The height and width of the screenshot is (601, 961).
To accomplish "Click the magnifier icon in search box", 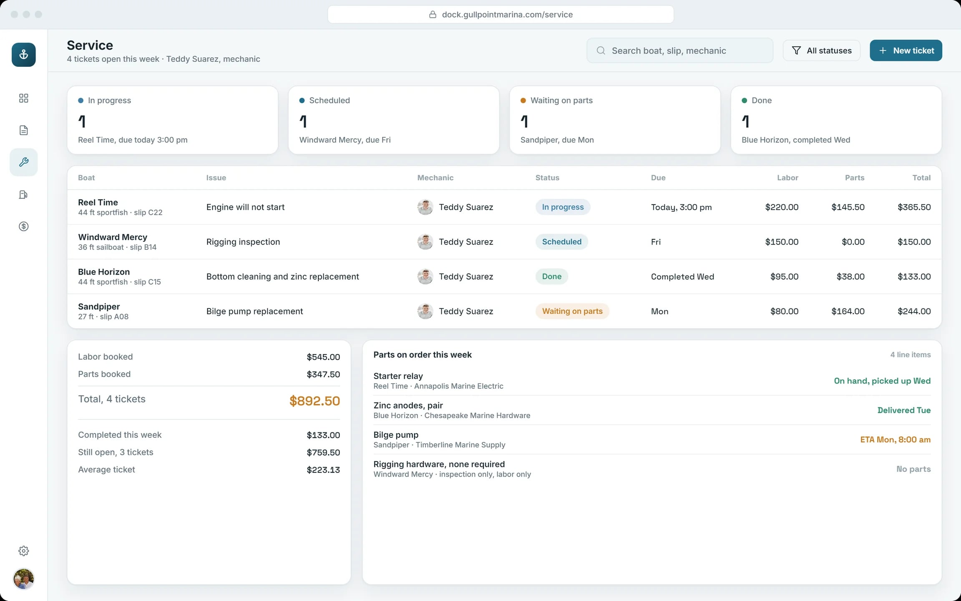I will 601,51.
